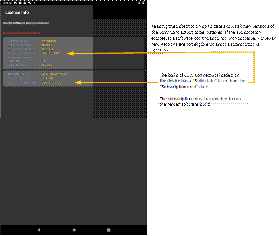Image resolution: width=279 pixels, height=236 pixels.
Task: Tap the wrench icon in status bar
Action: 29,3
